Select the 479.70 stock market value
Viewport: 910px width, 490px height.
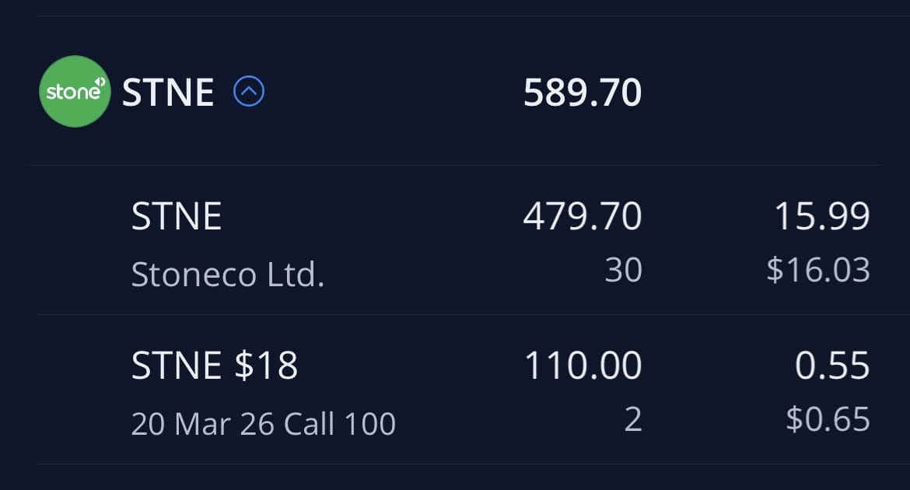click(x=582, y=216)
